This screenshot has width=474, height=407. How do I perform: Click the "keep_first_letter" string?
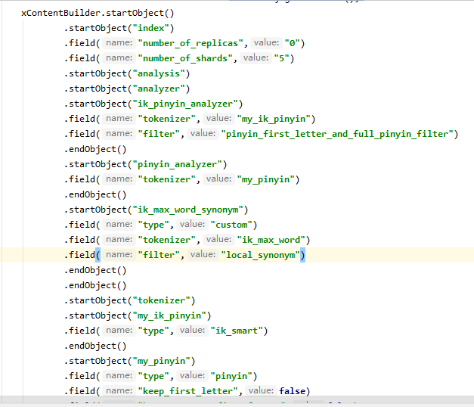pos(187,391)
